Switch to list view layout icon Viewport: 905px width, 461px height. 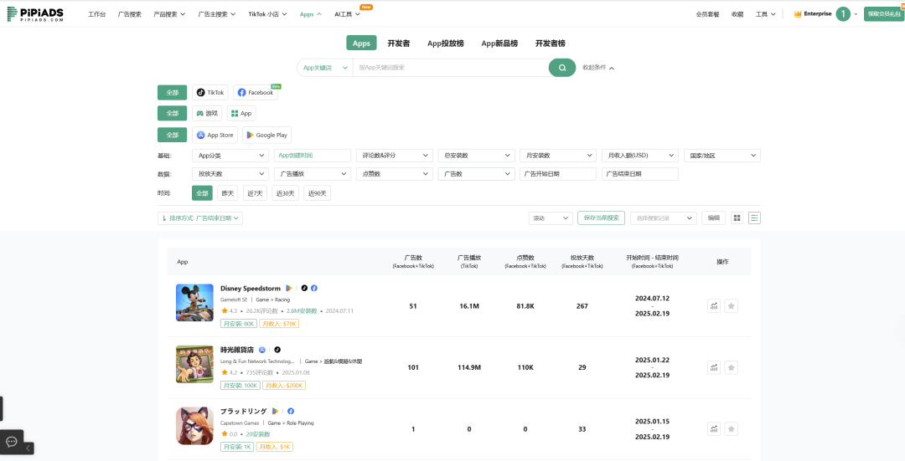[754, 218]
